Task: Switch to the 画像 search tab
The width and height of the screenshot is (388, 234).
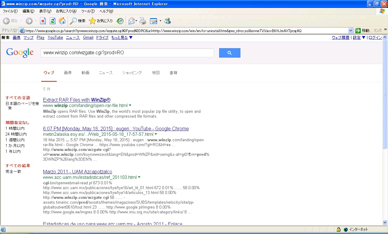Action: 68,73
